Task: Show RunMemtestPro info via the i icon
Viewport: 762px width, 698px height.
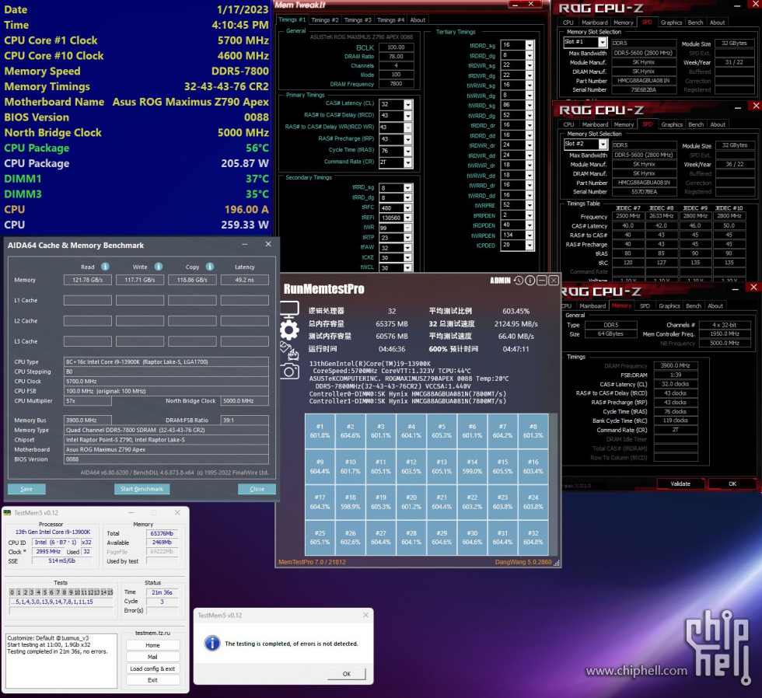Action: [x=530, y=281]
